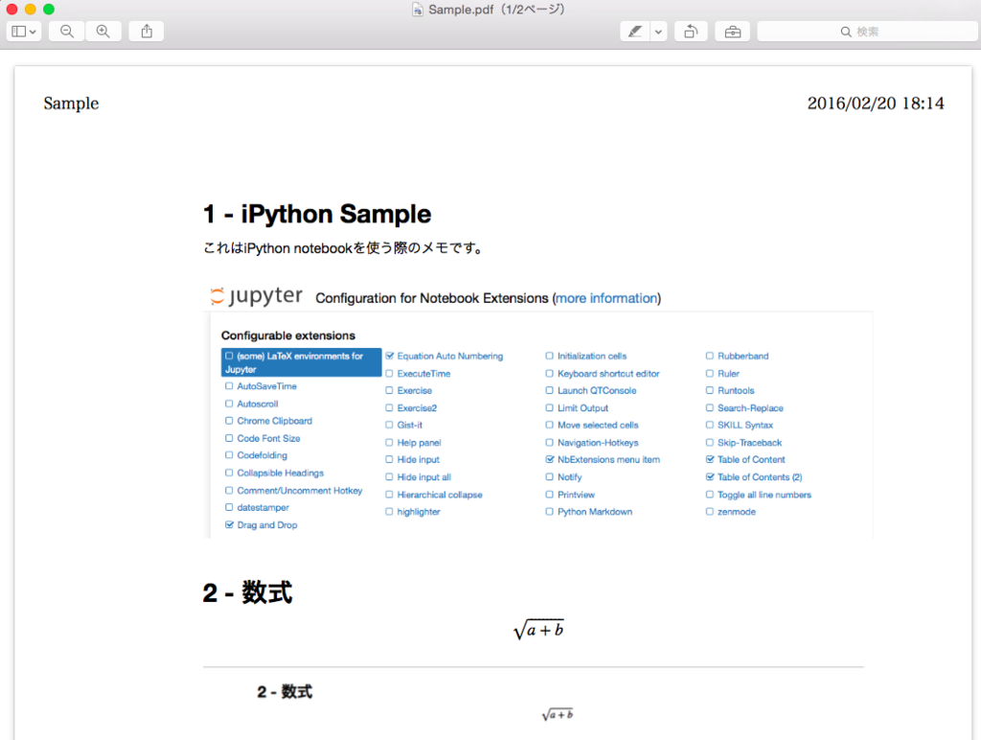Image resolution: width=981 pixels, height=740 pixels.
Task: Click Search-Replace extension
Action: click(750, 407)
